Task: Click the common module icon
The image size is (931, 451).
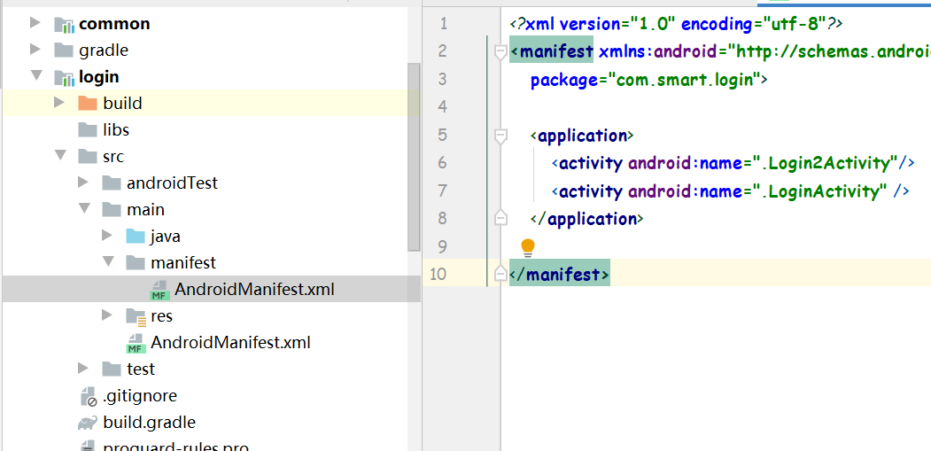Action: pos(64,24)
